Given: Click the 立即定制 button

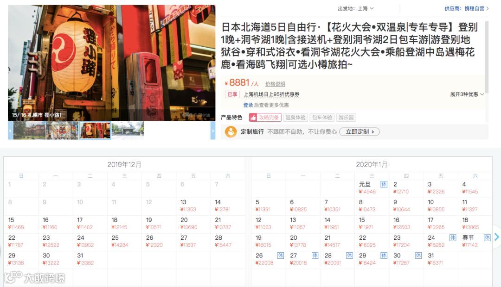Looking at the screenshot, I should click(x=360, y=132).
